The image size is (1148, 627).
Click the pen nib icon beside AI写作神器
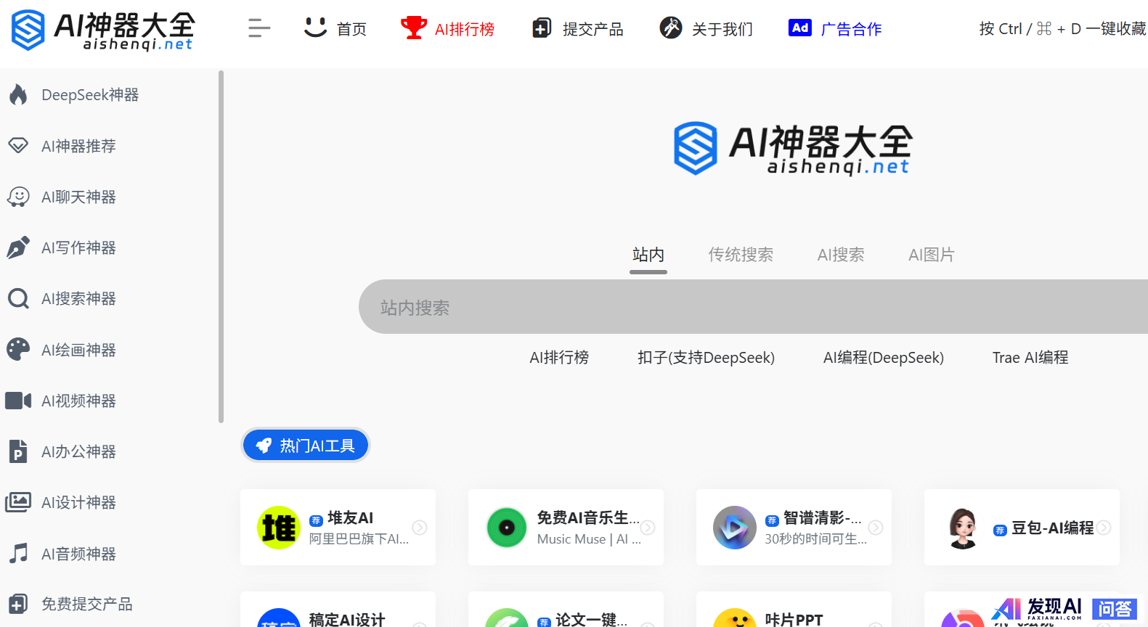(18, 247)
